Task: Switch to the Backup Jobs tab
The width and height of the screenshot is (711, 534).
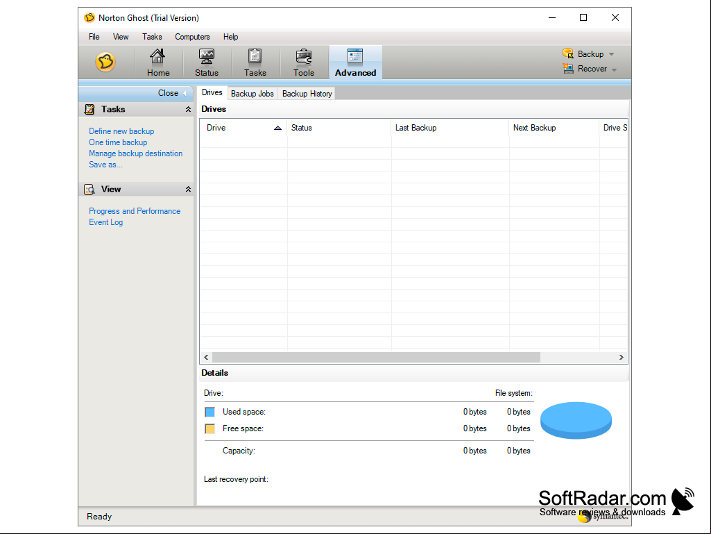Action: pyautogui.click(x=252, y=94)
